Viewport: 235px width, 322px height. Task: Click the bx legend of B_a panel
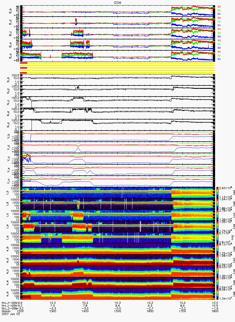click(x=219, y=59)
